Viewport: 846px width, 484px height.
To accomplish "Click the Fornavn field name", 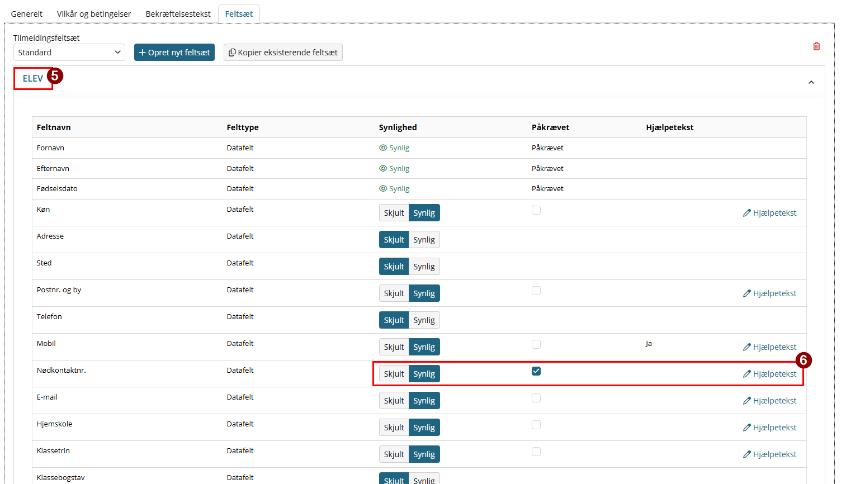I will tap(50, 148).
